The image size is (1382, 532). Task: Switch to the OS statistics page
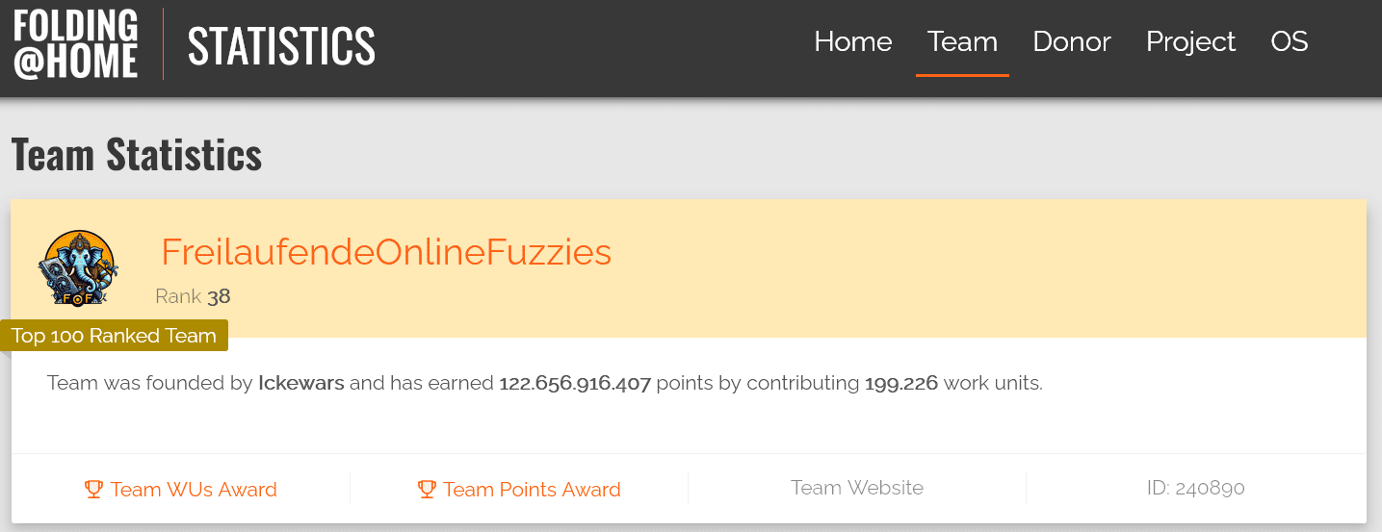tap(1290, 42)
